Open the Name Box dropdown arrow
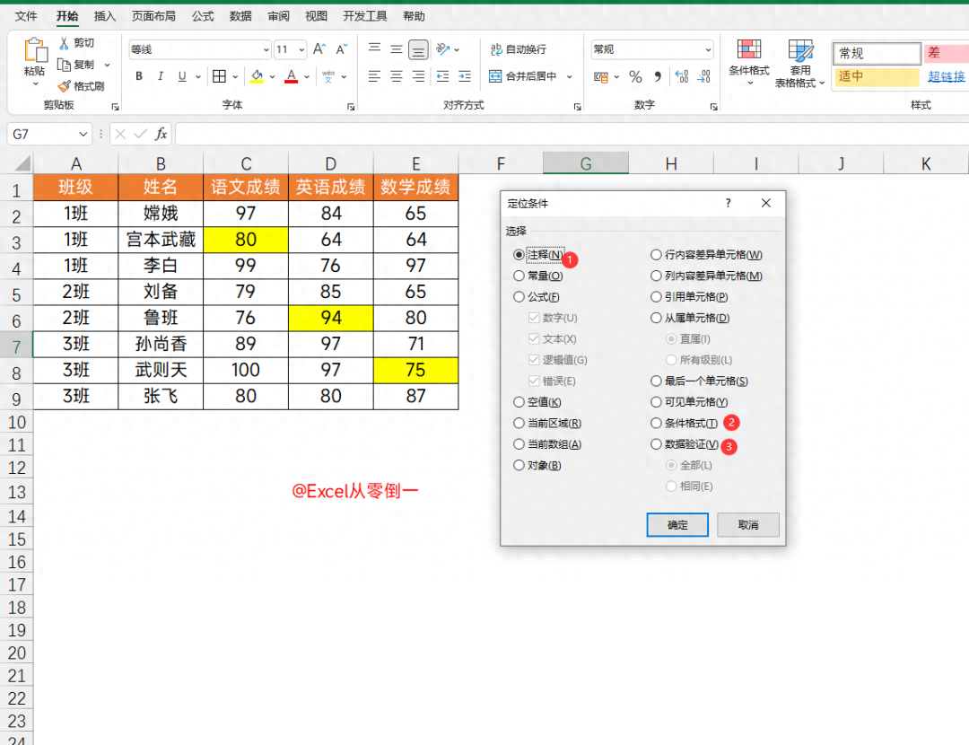 point(83,134)
